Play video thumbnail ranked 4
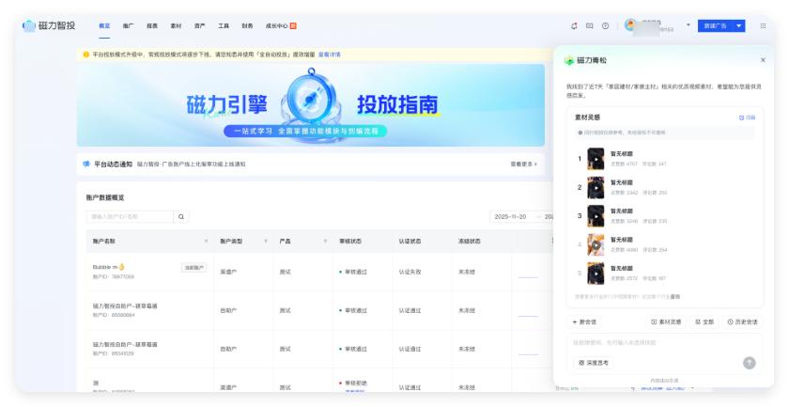 tap(596, 244)
